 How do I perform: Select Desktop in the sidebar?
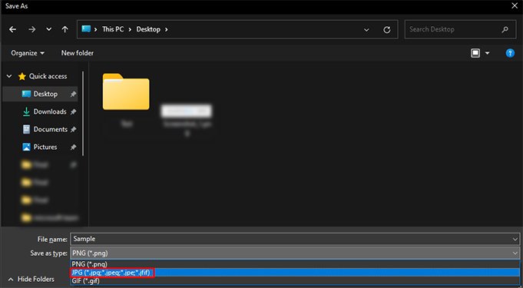click(x=40, y=94)
